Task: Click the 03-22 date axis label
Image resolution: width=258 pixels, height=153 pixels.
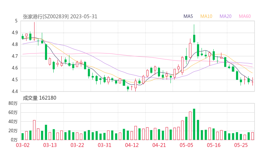Action: click(x=77, y=145)
